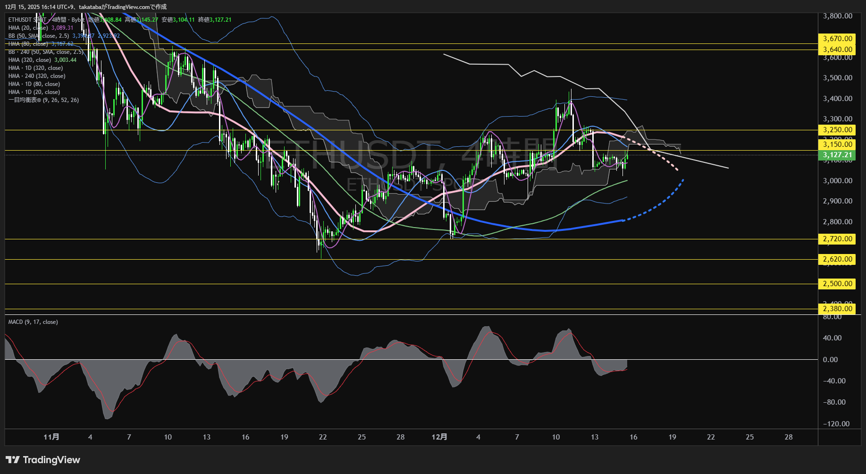The height and width of the screenshot is (474, 866).
Task: Click the TradingView logo icon
Action: click(13, 460)
